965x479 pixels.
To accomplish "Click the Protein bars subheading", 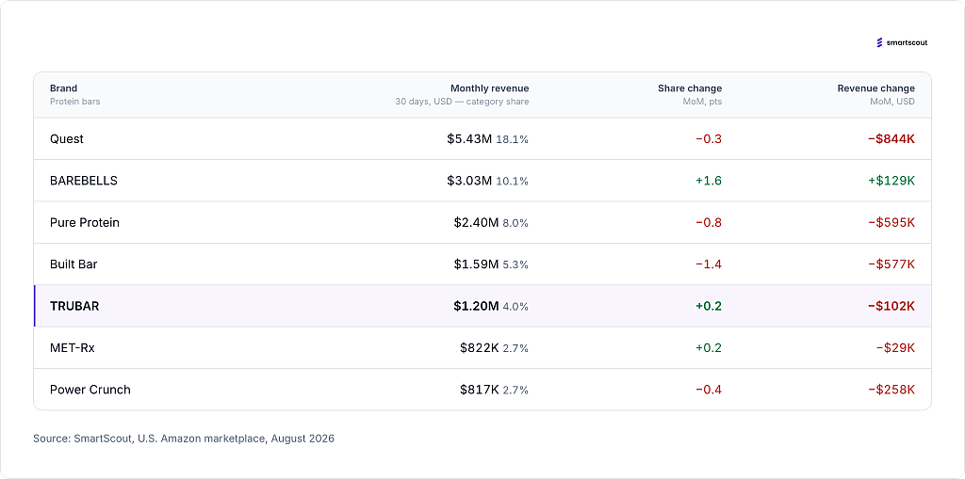I will (x=74, y=102).
